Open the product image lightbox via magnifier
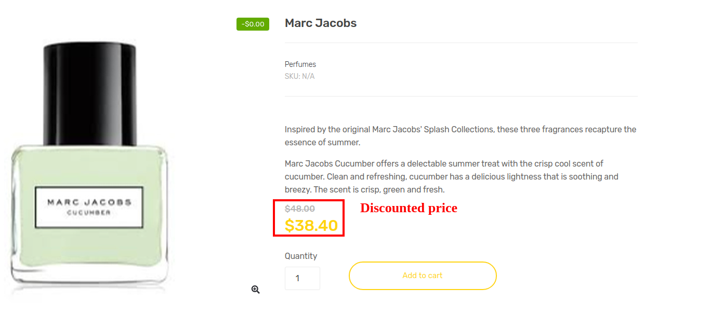 click(255, 289)
